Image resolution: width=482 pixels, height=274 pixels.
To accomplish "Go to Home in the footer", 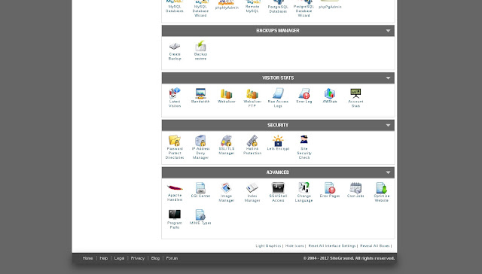I will [x=87, y=258].
